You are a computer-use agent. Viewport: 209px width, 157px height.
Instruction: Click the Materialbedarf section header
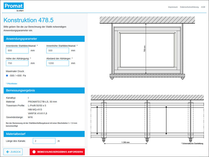(44, 133)
